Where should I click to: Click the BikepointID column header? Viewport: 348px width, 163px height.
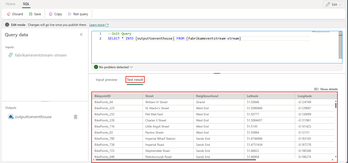coord(103,96)
